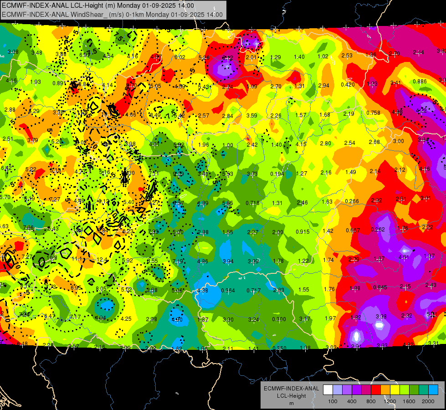The width and height of the screenshot is (446, 410).
Task: Click the wind shear value 1.00
Action: click(x=227, y=145)
